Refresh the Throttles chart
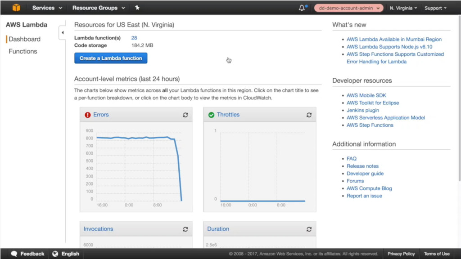The image size is (461, 259). pyautogui.click(x=309, y=115)
